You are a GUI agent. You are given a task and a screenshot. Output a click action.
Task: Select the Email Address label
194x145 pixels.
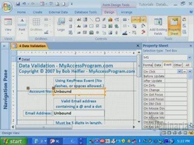click(x=38, y=113)
